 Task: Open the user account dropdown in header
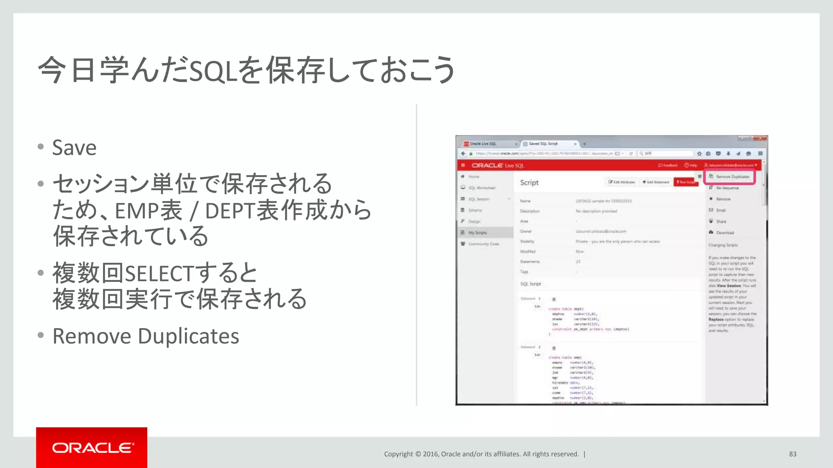[x=731, y=165]
